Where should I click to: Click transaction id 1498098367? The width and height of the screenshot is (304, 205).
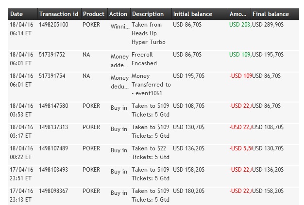(x=53, y=191)
